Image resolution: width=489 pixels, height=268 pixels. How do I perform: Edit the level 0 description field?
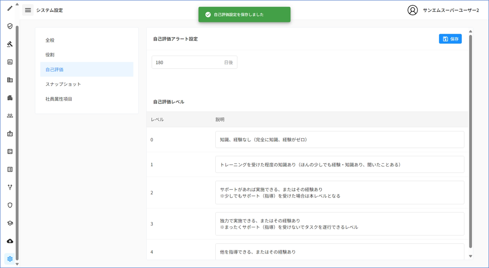[340, 139]
